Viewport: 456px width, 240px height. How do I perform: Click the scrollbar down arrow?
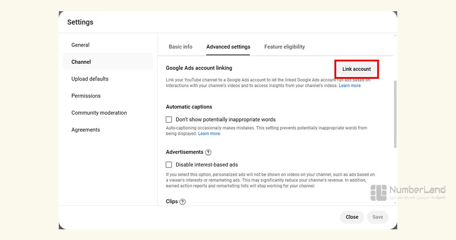395,203
